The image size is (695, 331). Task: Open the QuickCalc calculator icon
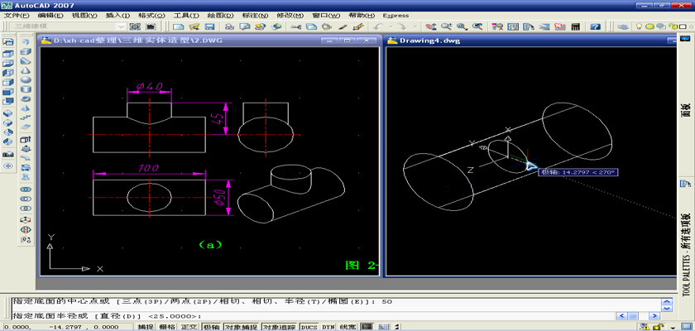tap(575, 26)
